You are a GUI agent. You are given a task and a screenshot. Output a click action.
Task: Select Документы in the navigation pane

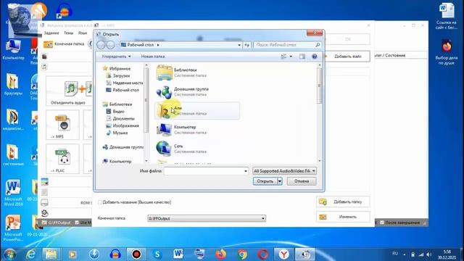120,118
